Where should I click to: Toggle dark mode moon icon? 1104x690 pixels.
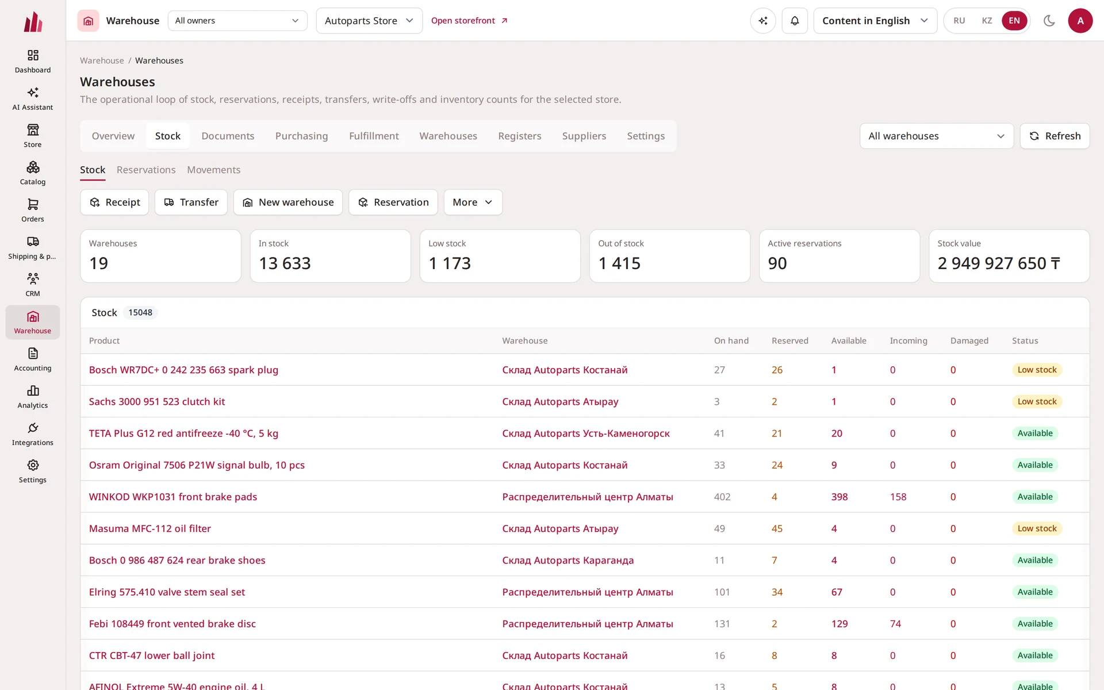pos(1049,21)
